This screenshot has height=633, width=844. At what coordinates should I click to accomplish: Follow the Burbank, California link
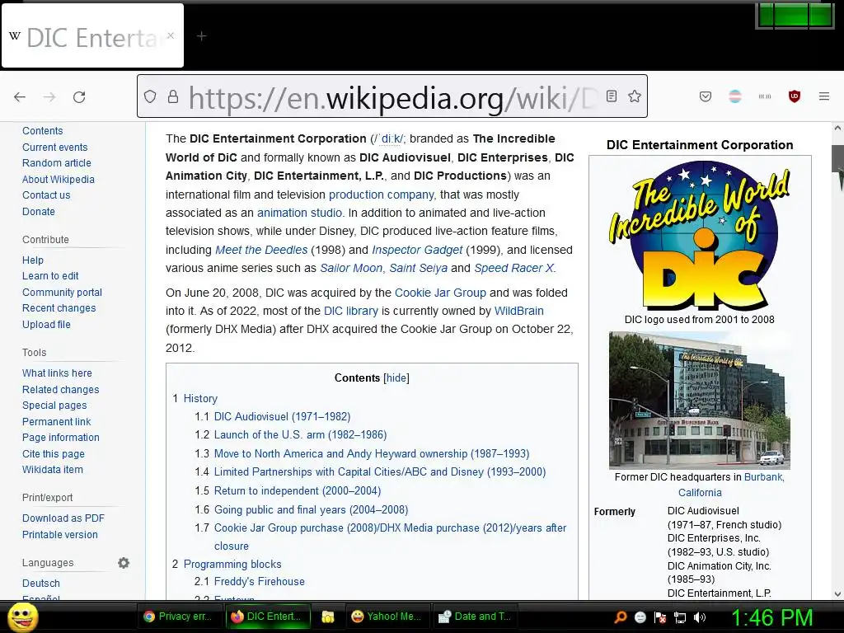(x=764, y=477)
